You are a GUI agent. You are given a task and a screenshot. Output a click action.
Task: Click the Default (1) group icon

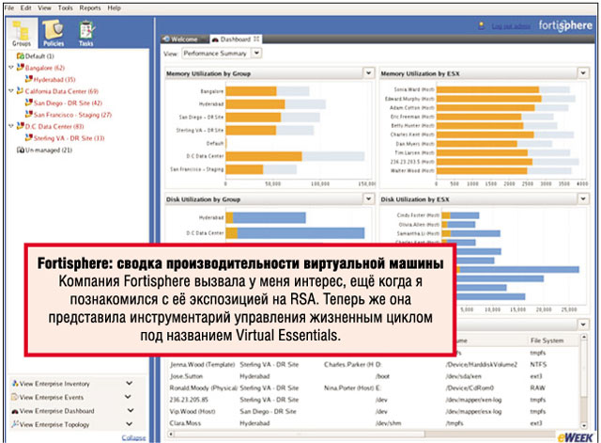coord(21,56)
